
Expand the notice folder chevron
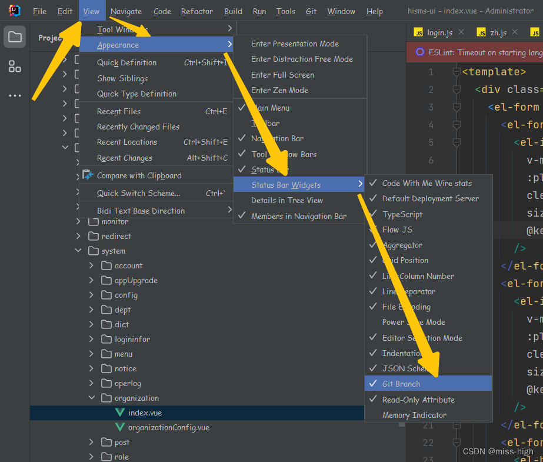tap(91, 368)
